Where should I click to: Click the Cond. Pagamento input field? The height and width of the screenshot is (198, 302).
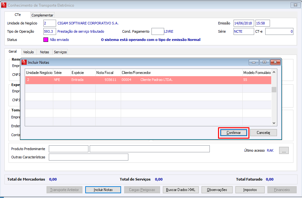click(x=158, y=31)
